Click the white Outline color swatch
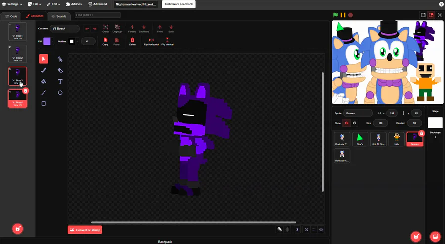This screenshot has height=244, width=445. (72, 41)
